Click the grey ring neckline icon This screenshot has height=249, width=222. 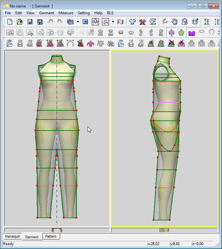[x=202, y=31]
